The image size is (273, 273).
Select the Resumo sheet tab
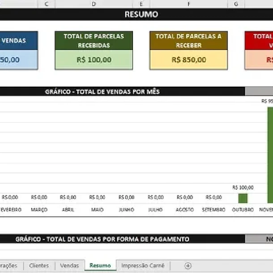coord(100,265)
